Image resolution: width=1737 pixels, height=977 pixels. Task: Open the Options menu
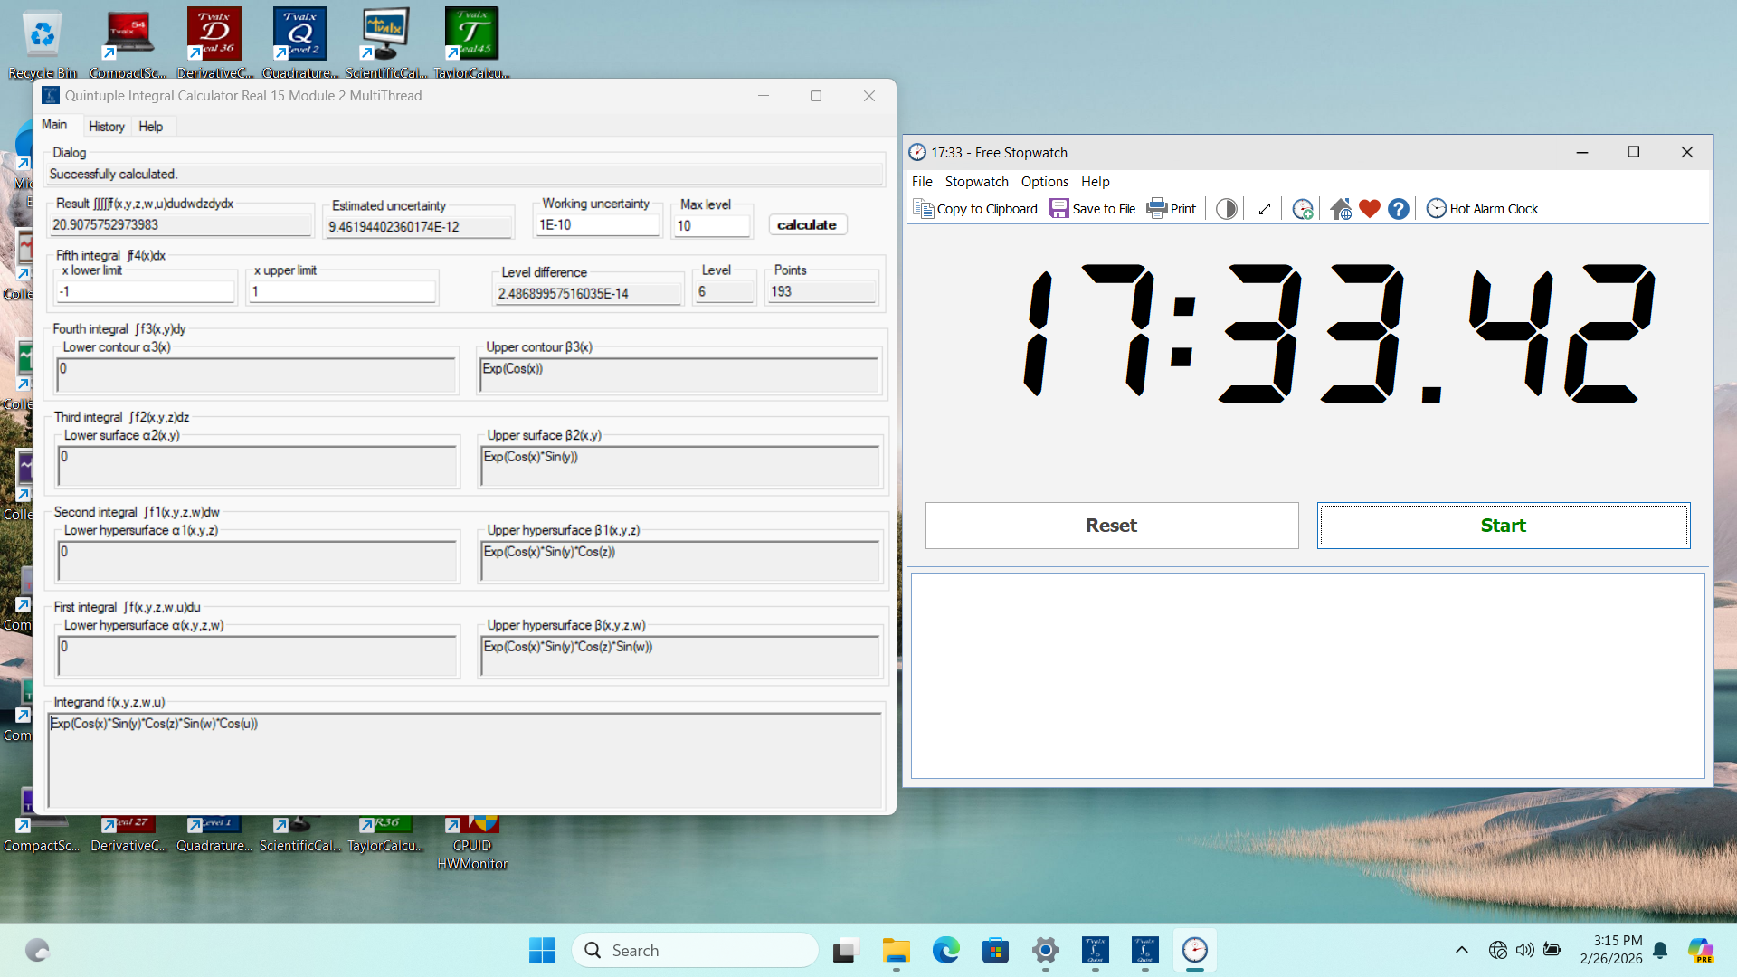1044,181
